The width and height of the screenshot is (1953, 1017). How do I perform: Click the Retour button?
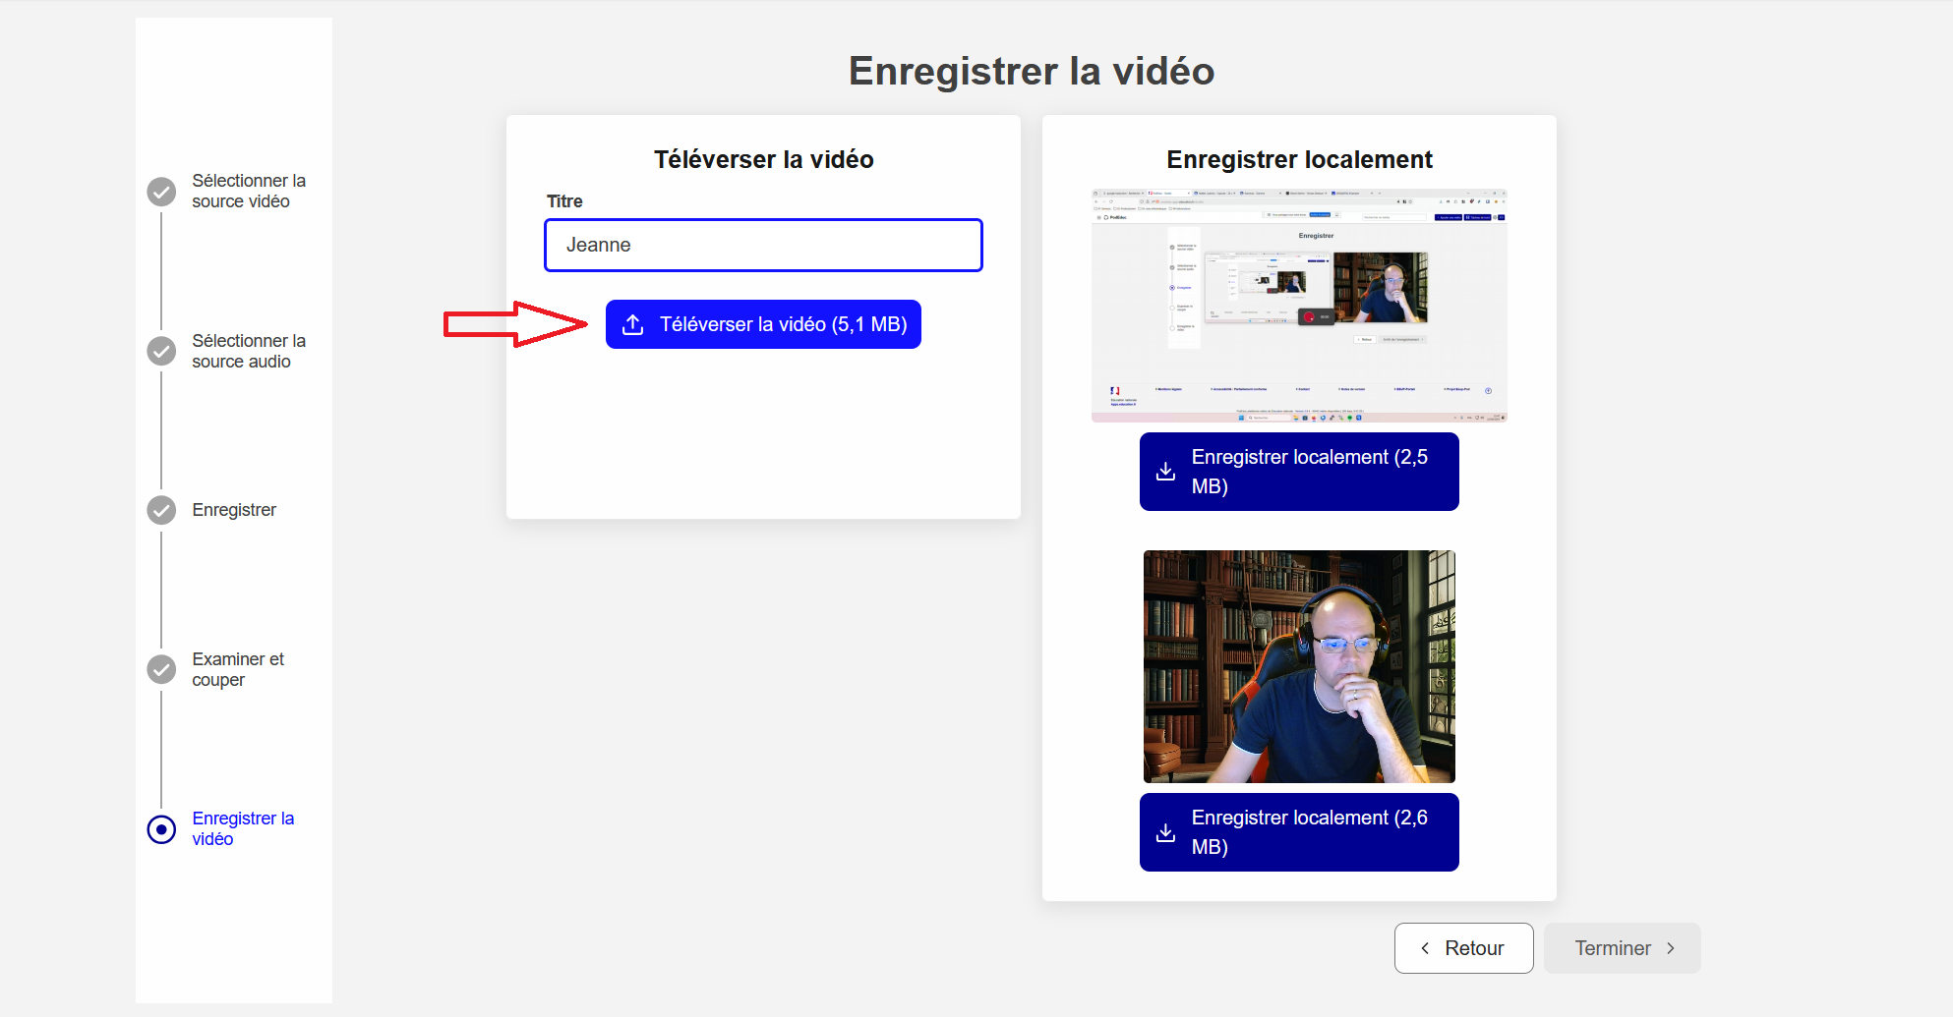[1463, 948]
